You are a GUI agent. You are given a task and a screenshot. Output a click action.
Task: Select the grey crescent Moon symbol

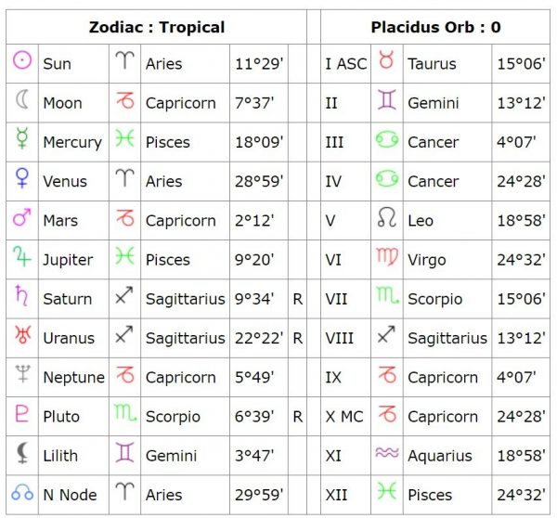click(x=22, y=99)
